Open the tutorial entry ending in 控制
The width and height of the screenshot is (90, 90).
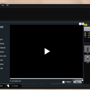(2, 52)
